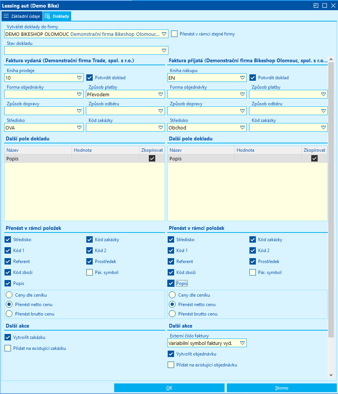Toggle Zkopírovat checkbox in left Popis row
The width and height of the screenshot is (338, 394).
pos(152,158)
